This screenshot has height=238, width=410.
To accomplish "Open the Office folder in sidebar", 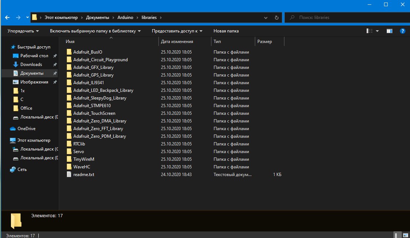I will (x=26, y=108).
